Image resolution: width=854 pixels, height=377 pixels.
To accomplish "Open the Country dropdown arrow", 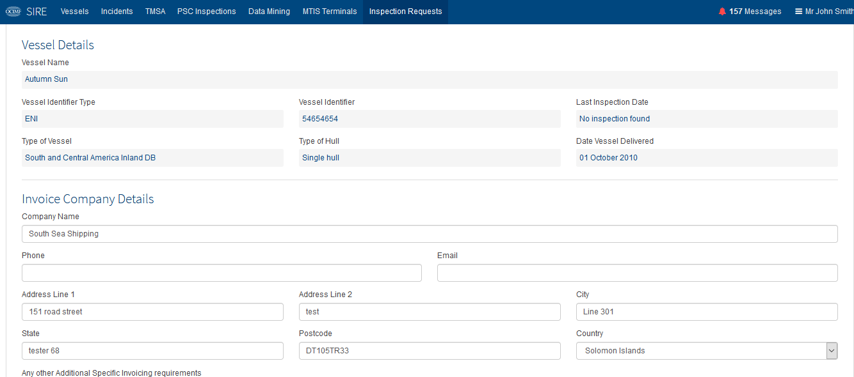I will point(832,351).
